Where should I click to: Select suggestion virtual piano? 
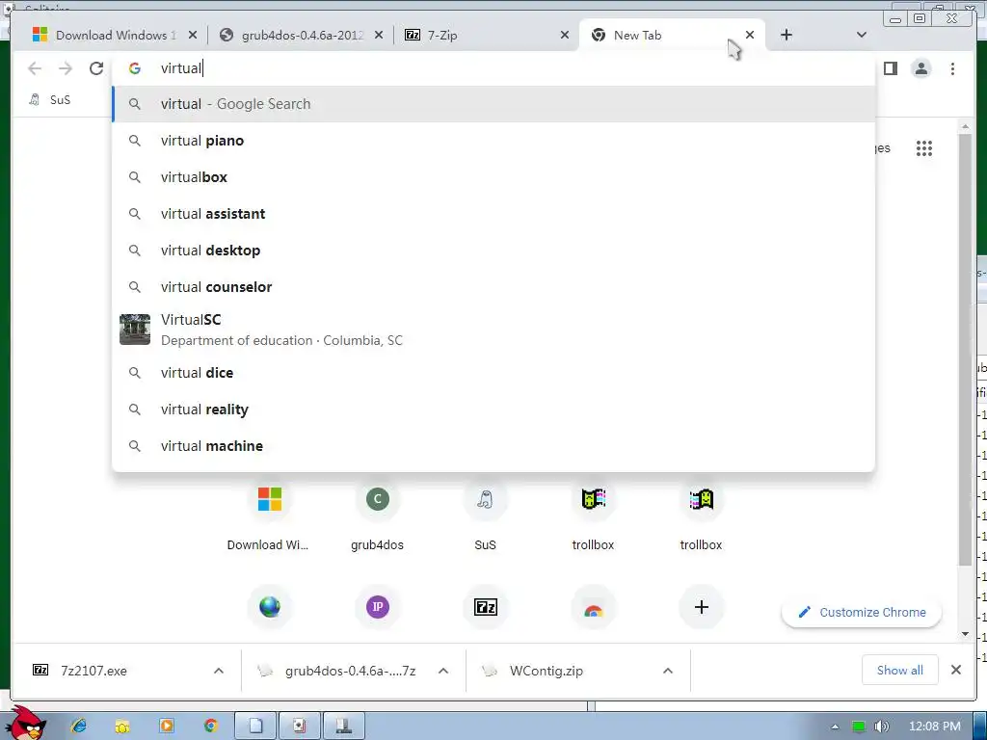click(x=493, y=141)
